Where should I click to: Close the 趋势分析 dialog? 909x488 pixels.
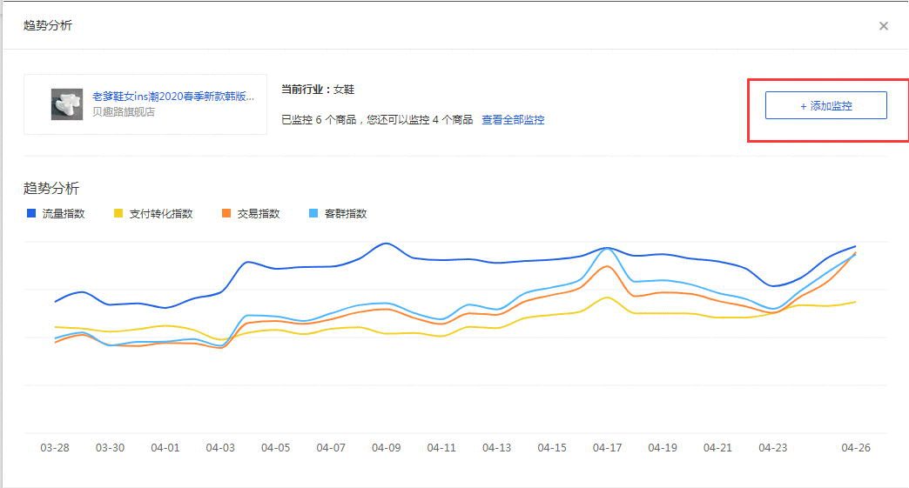tap(883, 26)
